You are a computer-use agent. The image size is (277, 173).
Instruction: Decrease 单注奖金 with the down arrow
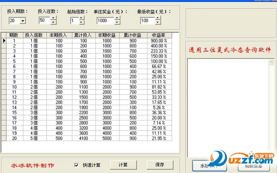117,22
